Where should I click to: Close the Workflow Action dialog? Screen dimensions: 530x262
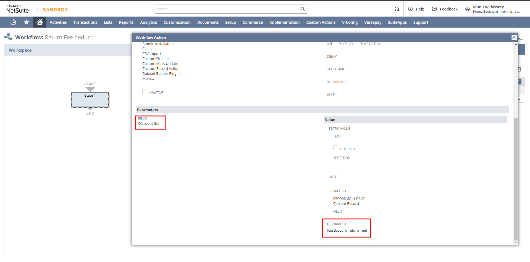(514, 37)
